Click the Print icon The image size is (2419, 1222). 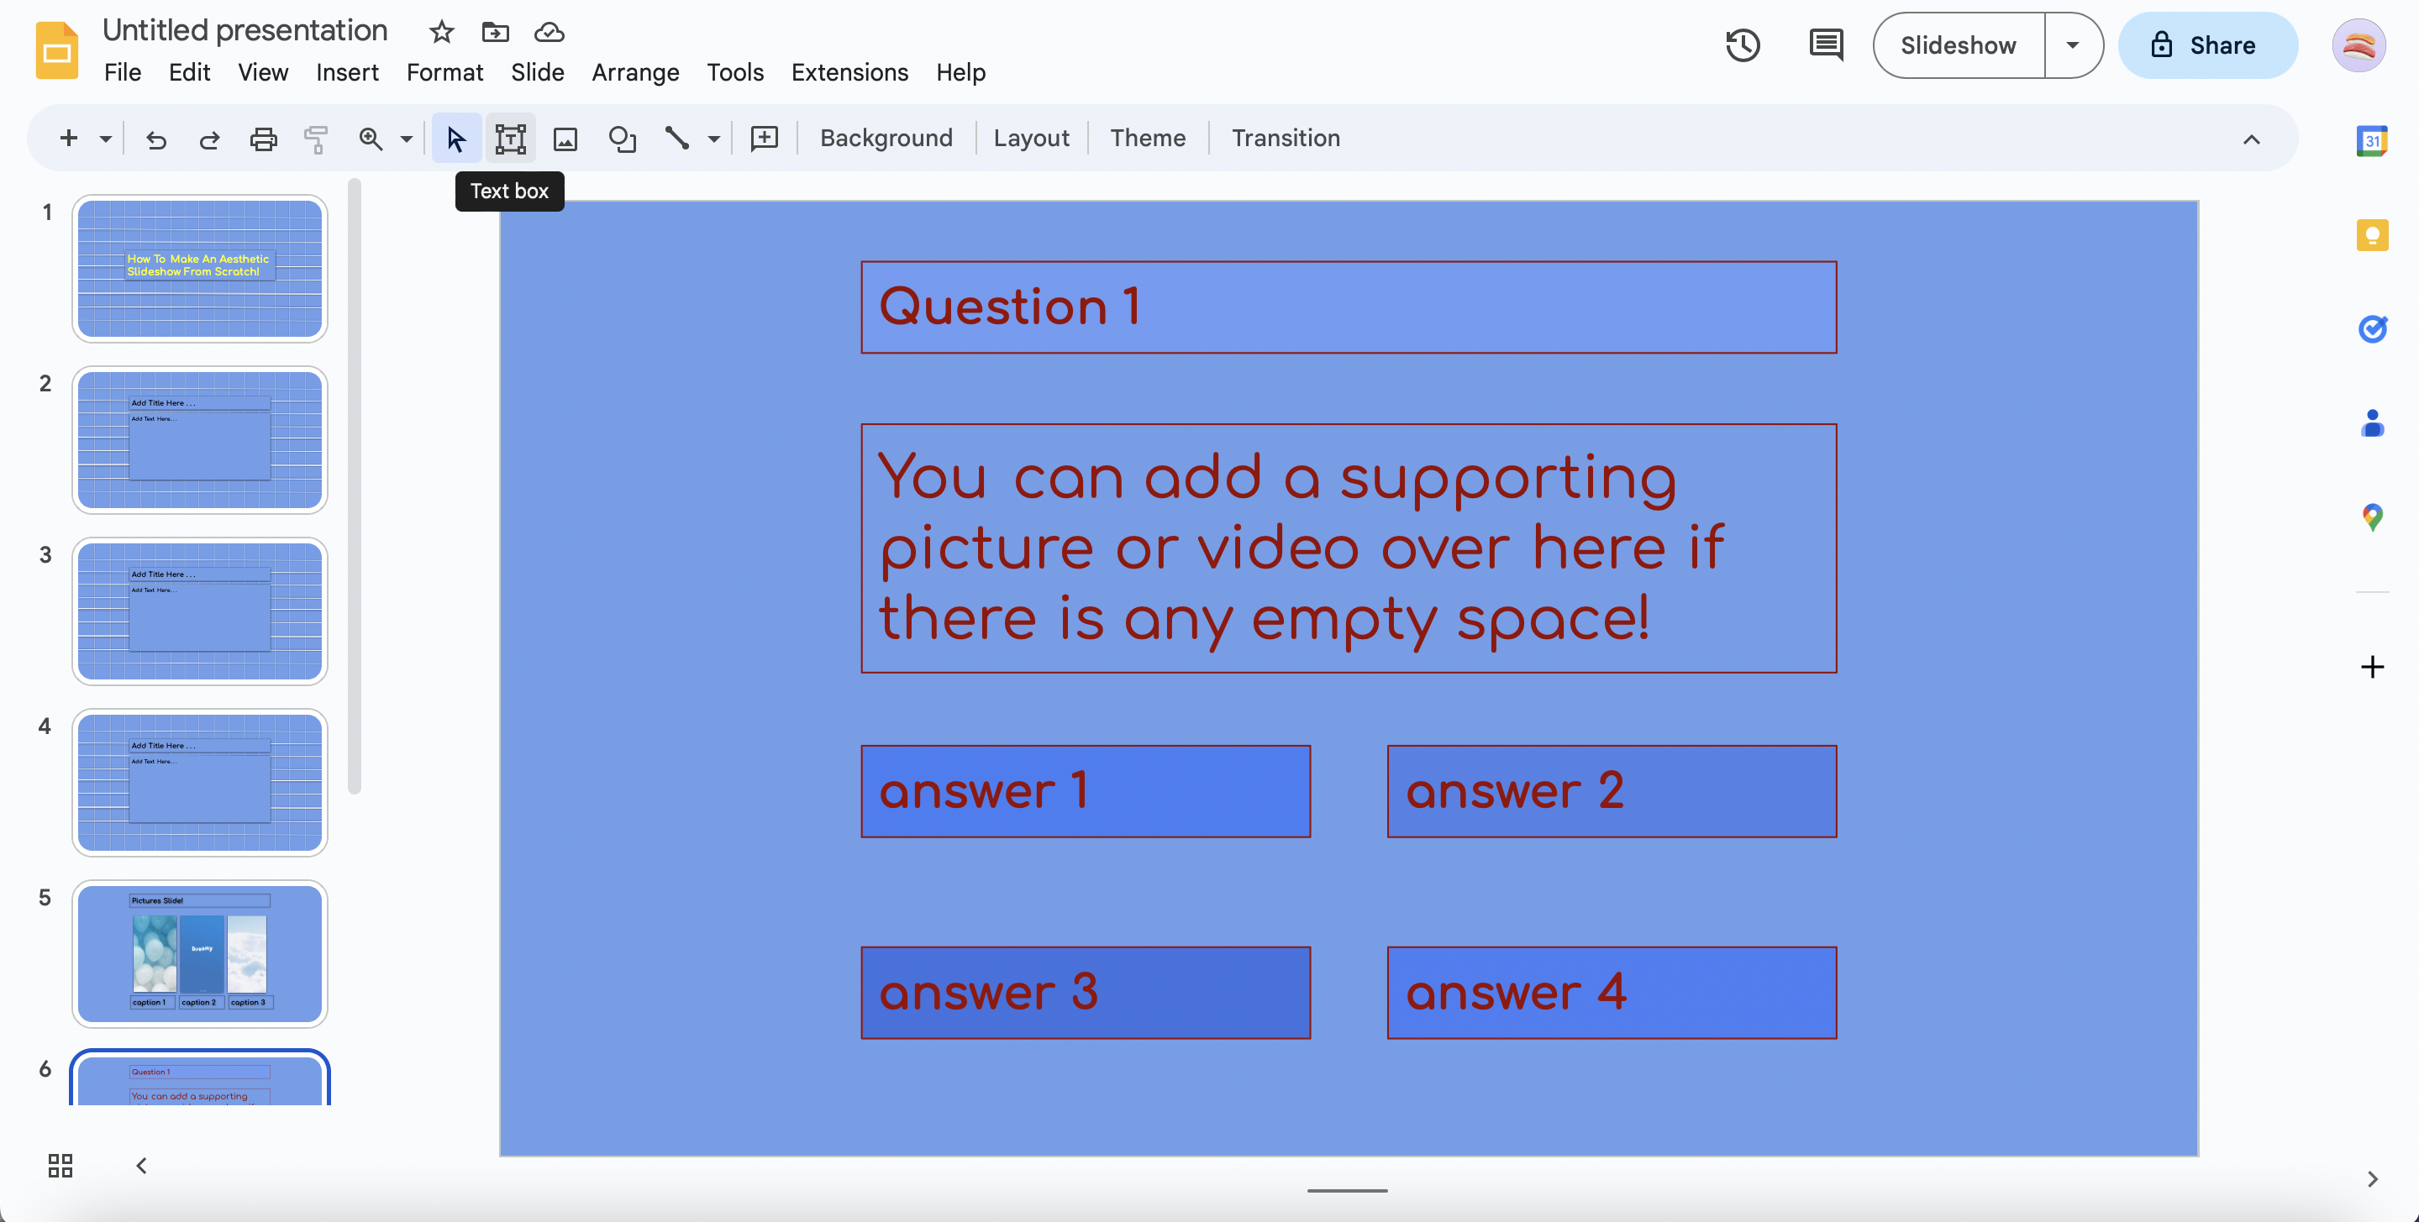[260, 137]
